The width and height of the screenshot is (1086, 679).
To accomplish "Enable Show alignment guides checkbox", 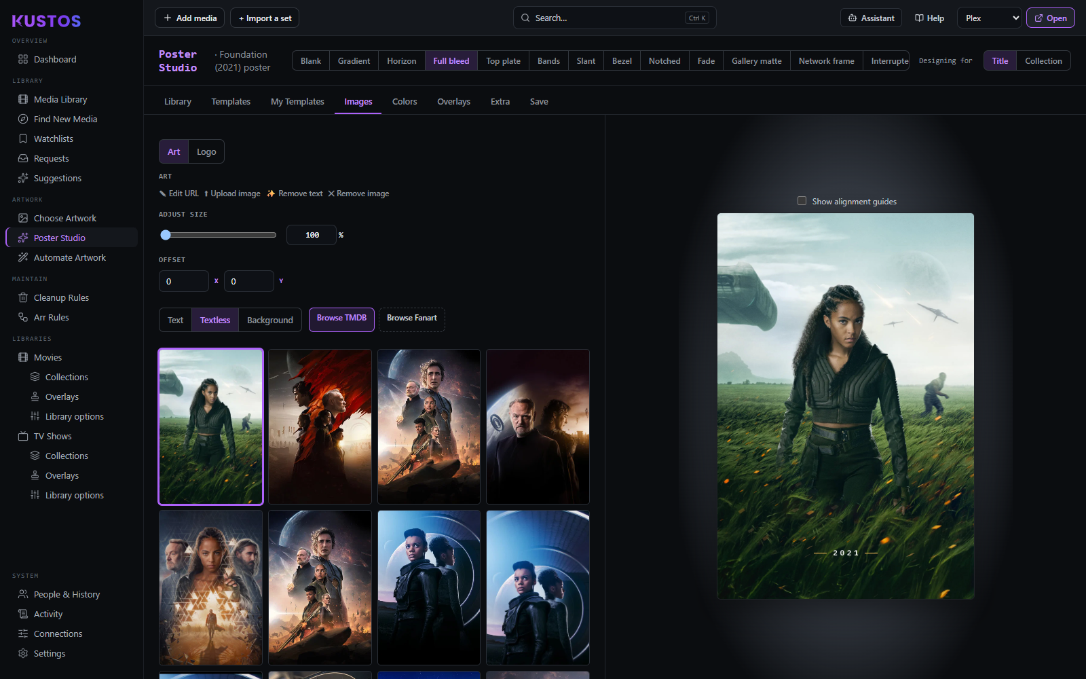I will coord(802,201).
